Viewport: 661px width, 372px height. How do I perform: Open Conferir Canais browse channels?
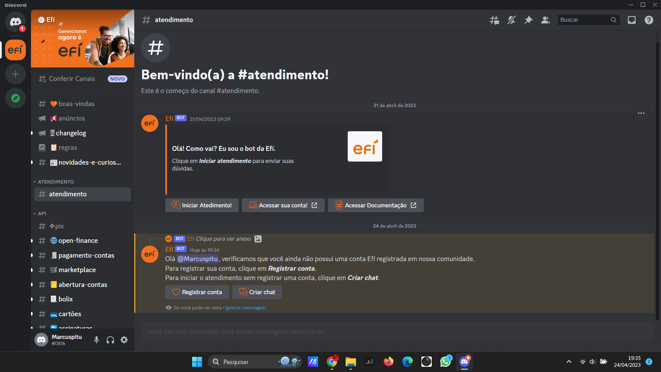pos(83,79)
